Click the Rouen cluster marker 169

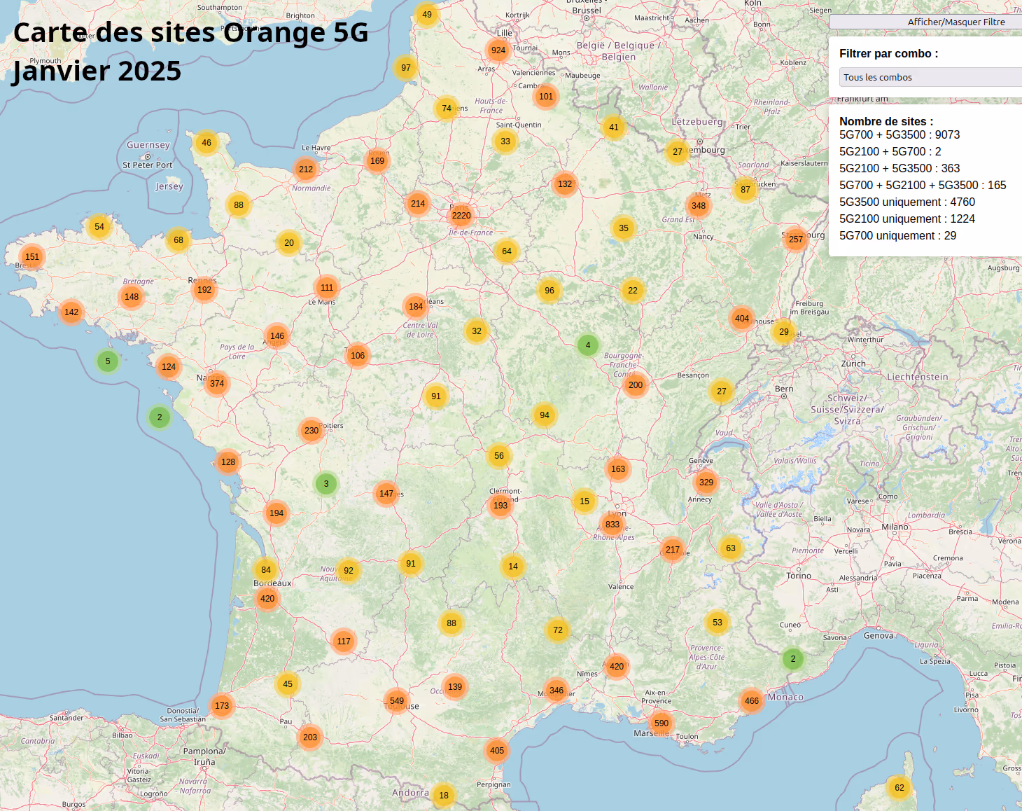(x=377, y=161)
